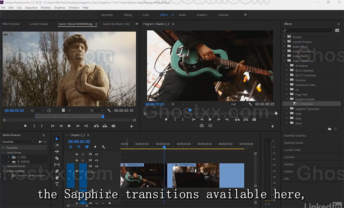Show more workspaces chevron

coord(245,15)
